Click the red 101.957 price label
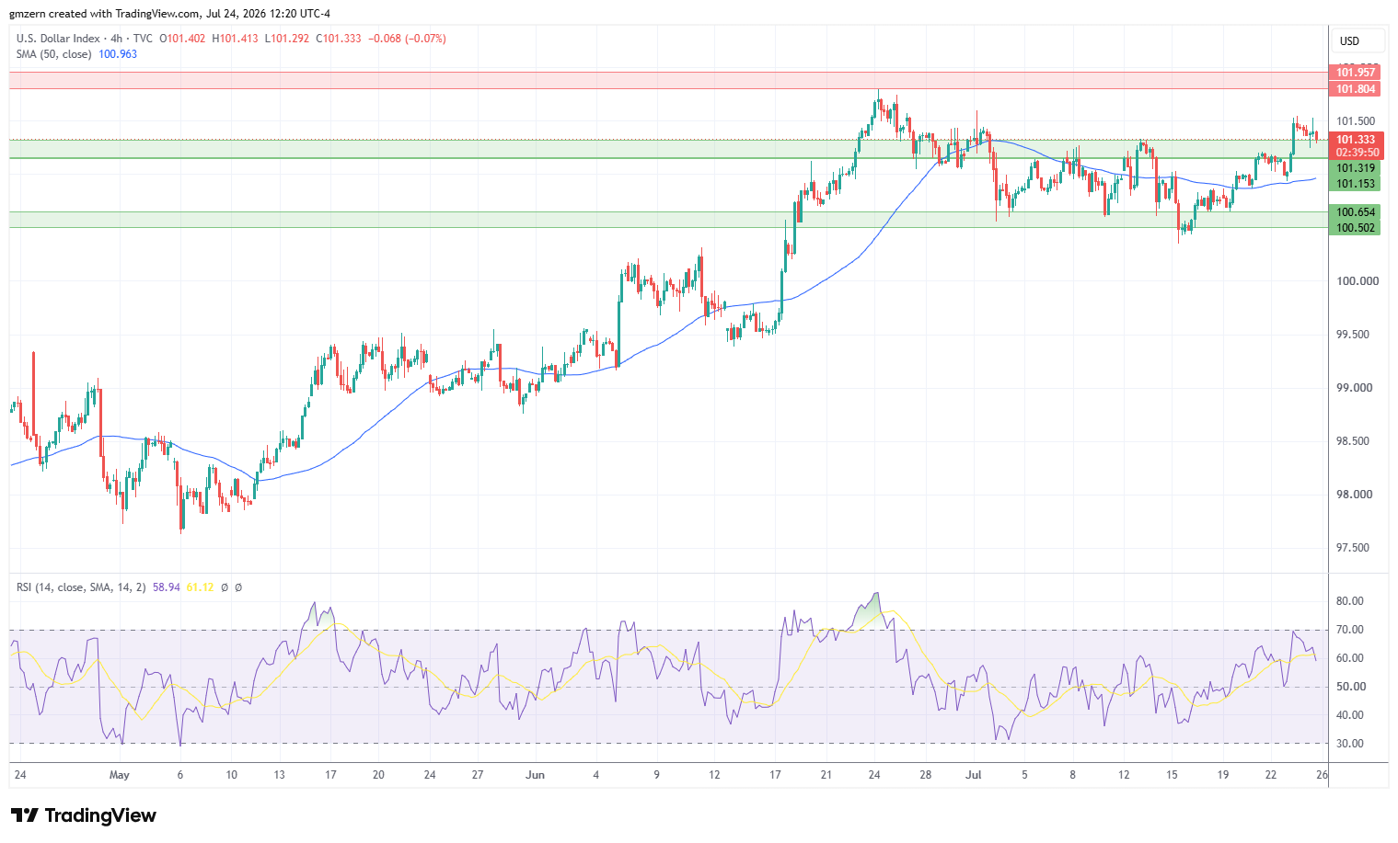The height and width of the screenshot is (843, 1398). 1356,73
